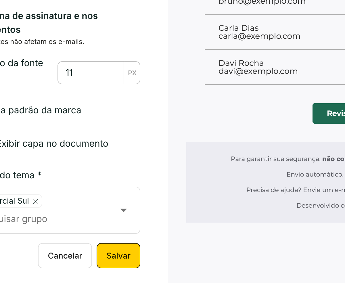This screenshot has height=283, width=345.
Task: Select the carla@exemplo.com email
Action: (x=259, y=36)
